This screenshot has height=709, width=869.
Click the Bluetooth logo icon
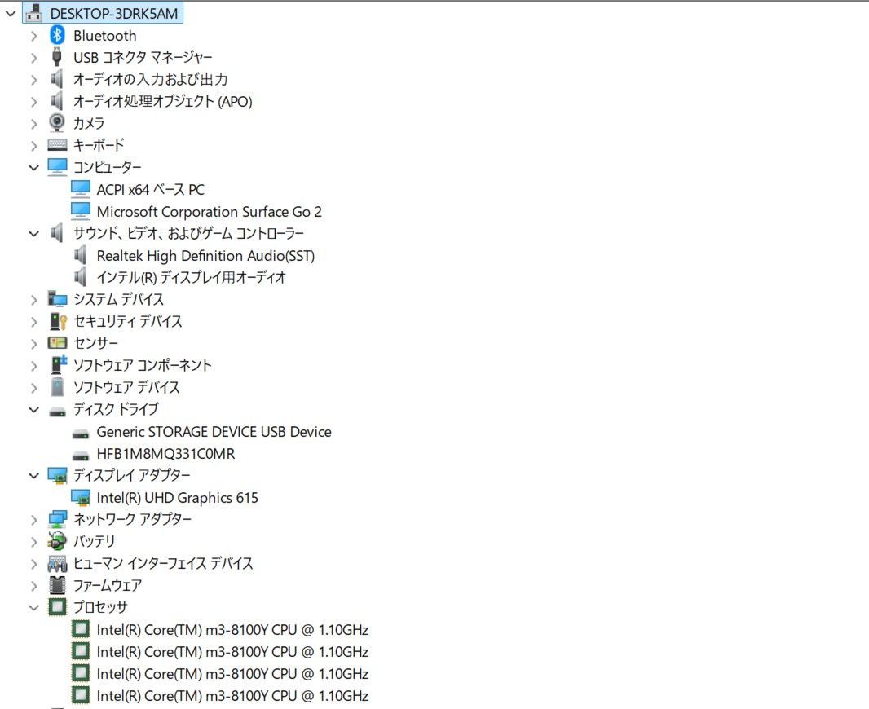click(x=57, y=36)
